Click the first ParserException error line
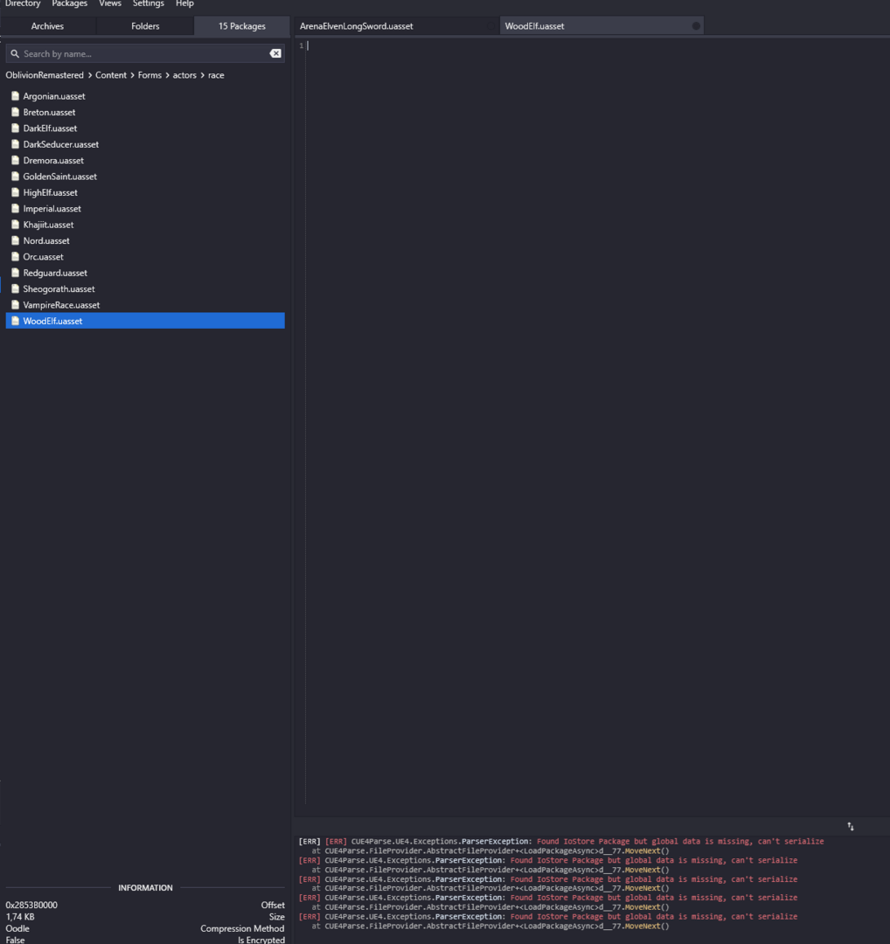Viewport: 890px width, 944px height. click(x=561, y=842)
